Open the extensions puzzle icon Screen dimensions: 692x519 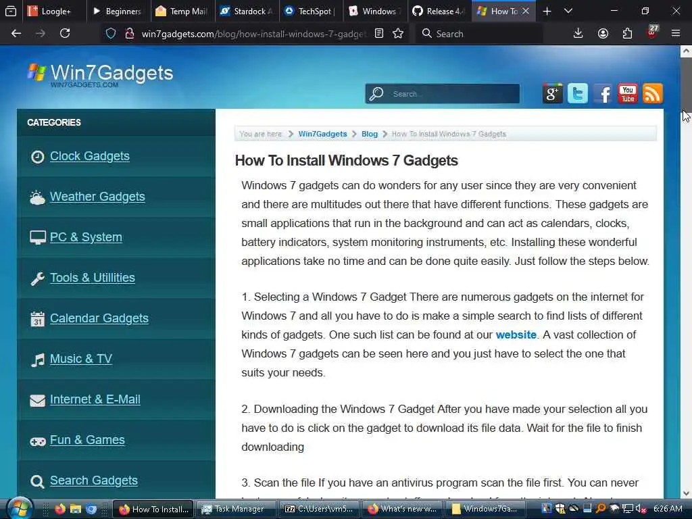pos(627,34)
